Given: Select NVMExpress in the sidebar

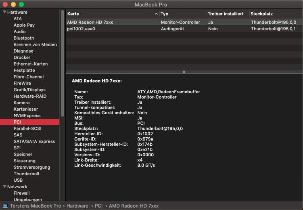Looking at the screenshot, I should 27,115.
